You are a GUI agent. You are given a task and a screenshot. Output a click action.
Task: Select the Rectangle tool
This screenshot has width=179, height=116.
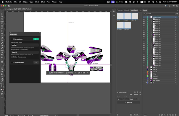(x=2, y=23)
